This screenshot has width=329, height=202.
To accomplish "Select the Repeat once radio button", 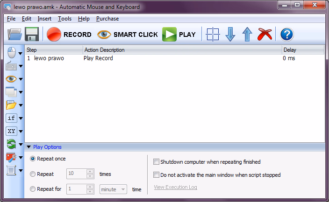I will (33, 159).
